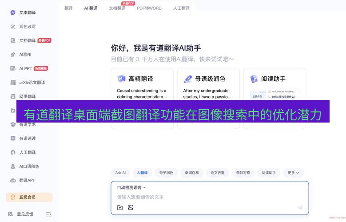Viewport: 346px width, 222px height.
Task: Choose the 单词百科 chip
Action: 192,173
